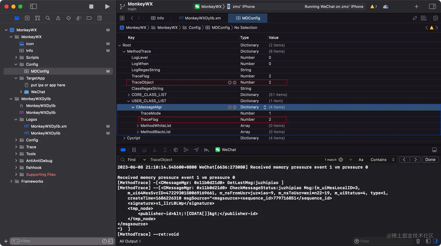Hide the debug area
This screenshot has height=246, width=441.
(434, 150)
